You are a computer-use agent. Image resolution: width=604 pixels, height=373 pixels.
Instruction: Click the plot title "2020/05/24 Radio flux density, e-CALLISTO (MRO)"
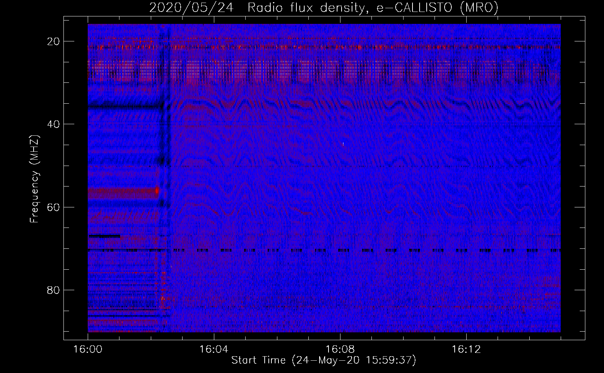[x=324, y=7]
